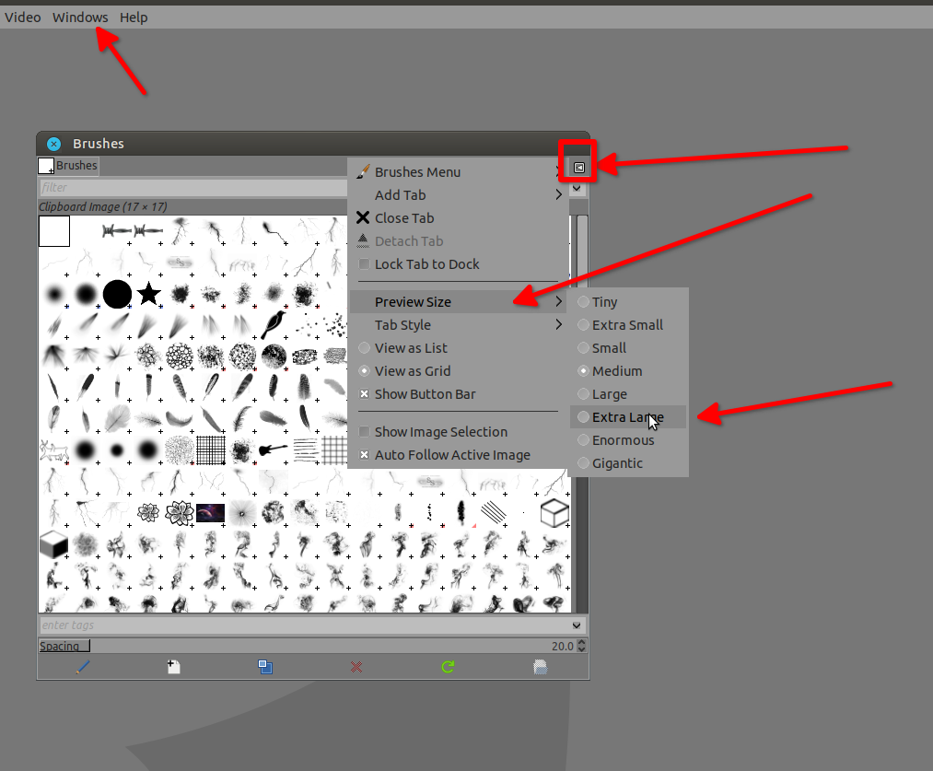Image resolution: width=933 pixels, height=771 pixels.
Task: Select Tiny preview size
Action: (x=628, y=302)
